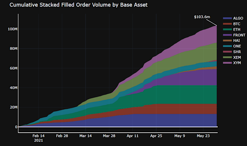
Task: Click the ETH legend color swatch
Action: tap(227, 30)
